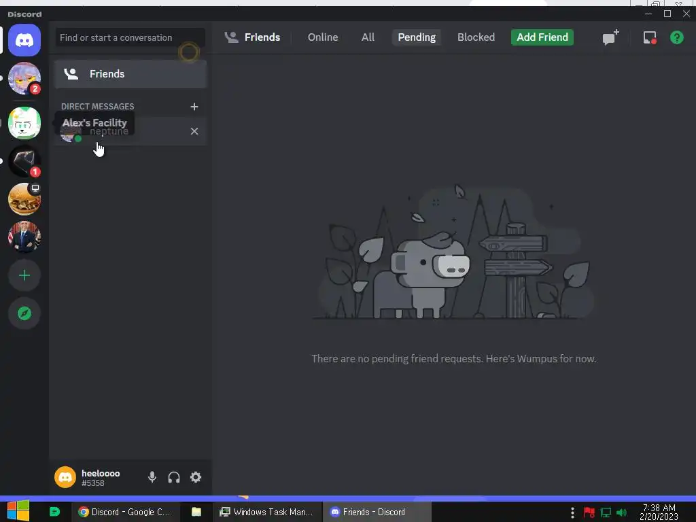
Task: Open the neptune direct message
Action: (x=130, y=131)
